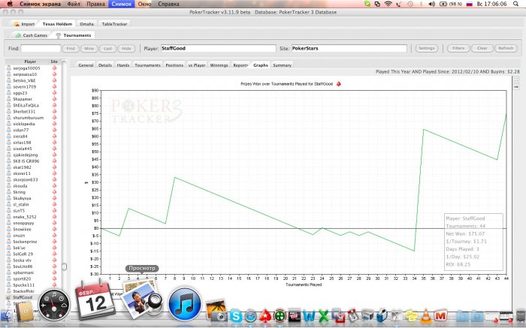Click the Clear filters button
Screen dimensions: 526x328
[x=482, y=48]
